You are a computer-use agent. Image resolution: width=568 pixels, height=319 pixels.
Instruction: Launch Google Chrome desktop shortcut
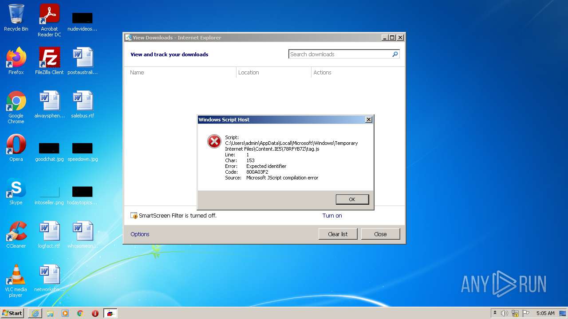16,107
